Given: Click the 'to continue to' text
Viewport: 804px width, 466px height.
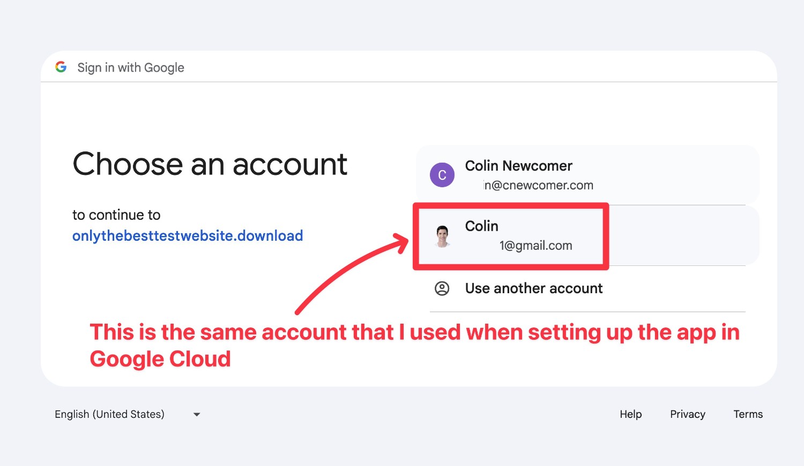Looking at the screenshot, I should point(116,215).
